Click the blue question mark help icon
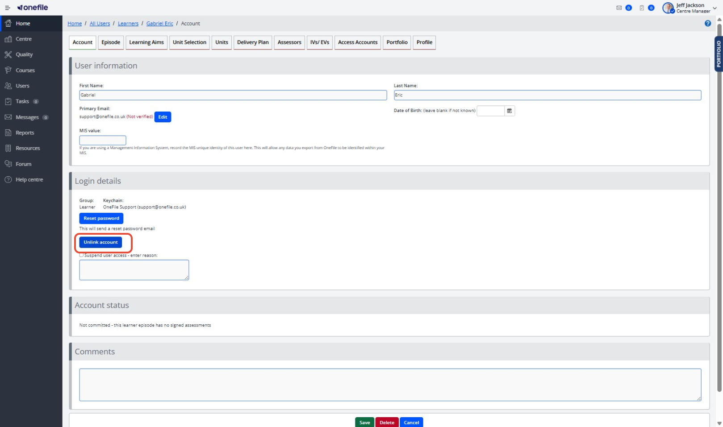The image size is (723, 427). pos(708,23)
